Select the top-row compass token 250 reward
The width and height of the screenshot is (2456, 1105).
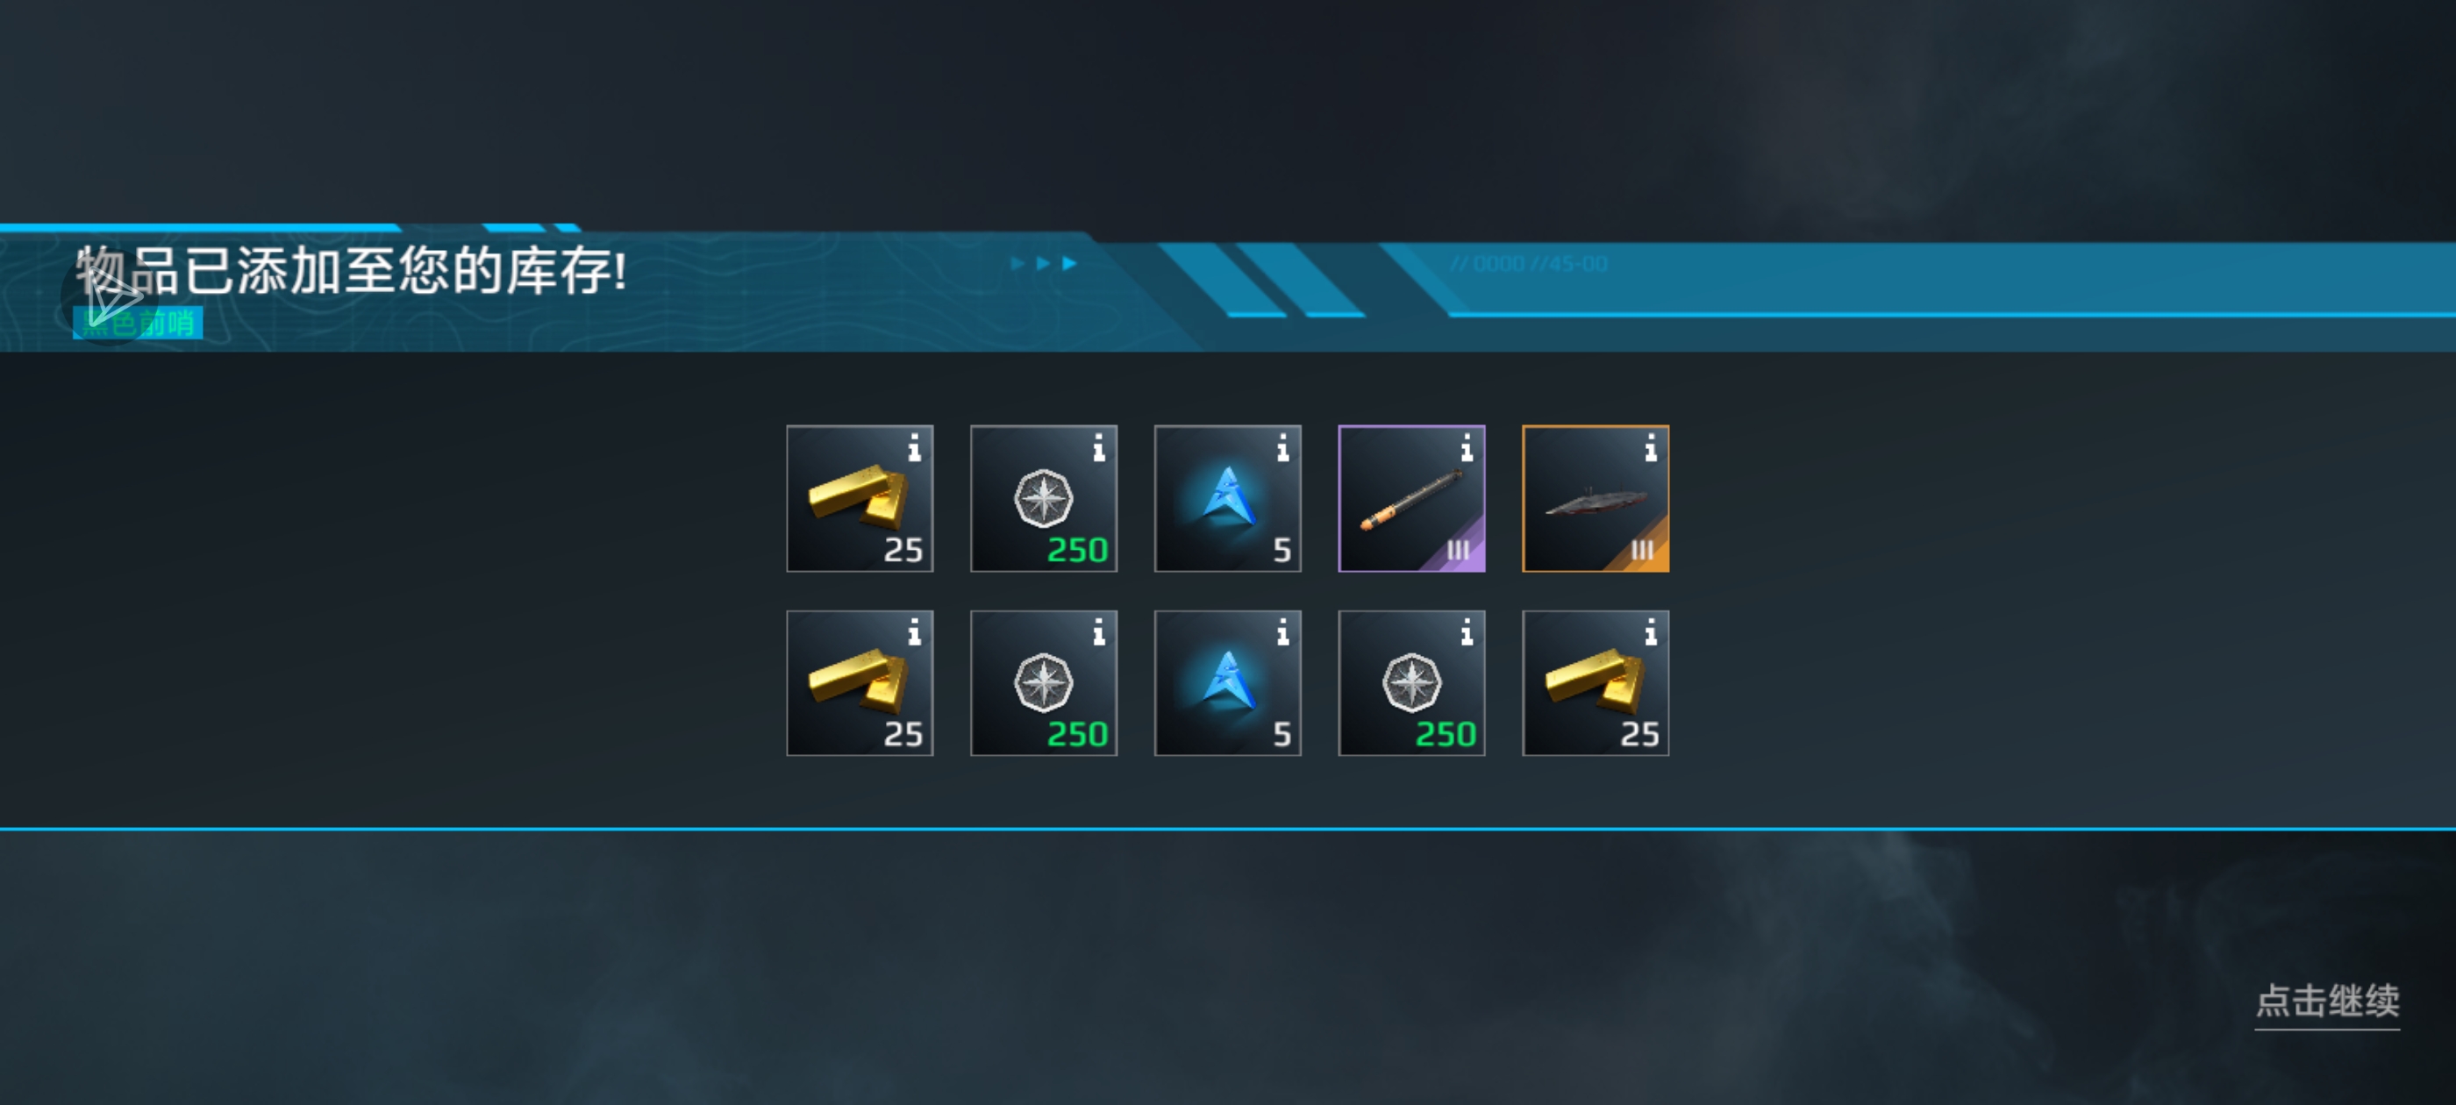click(x=1043, y=499)
